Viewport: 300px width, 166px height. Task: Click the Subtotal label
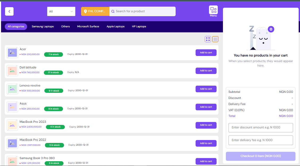[234, 92]
